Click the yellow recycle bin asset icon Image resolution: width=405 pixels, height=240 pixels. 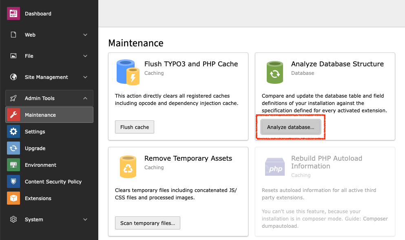[x=128, y=166]
